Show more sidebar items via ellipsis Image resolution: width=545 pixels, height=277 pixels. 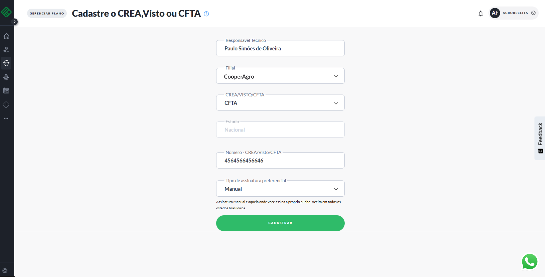point(6,118)
